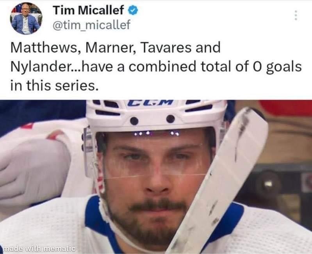312x254 pixels.
Task: Open Tim Micallef's profile avatar
Action: coord(26,18)
